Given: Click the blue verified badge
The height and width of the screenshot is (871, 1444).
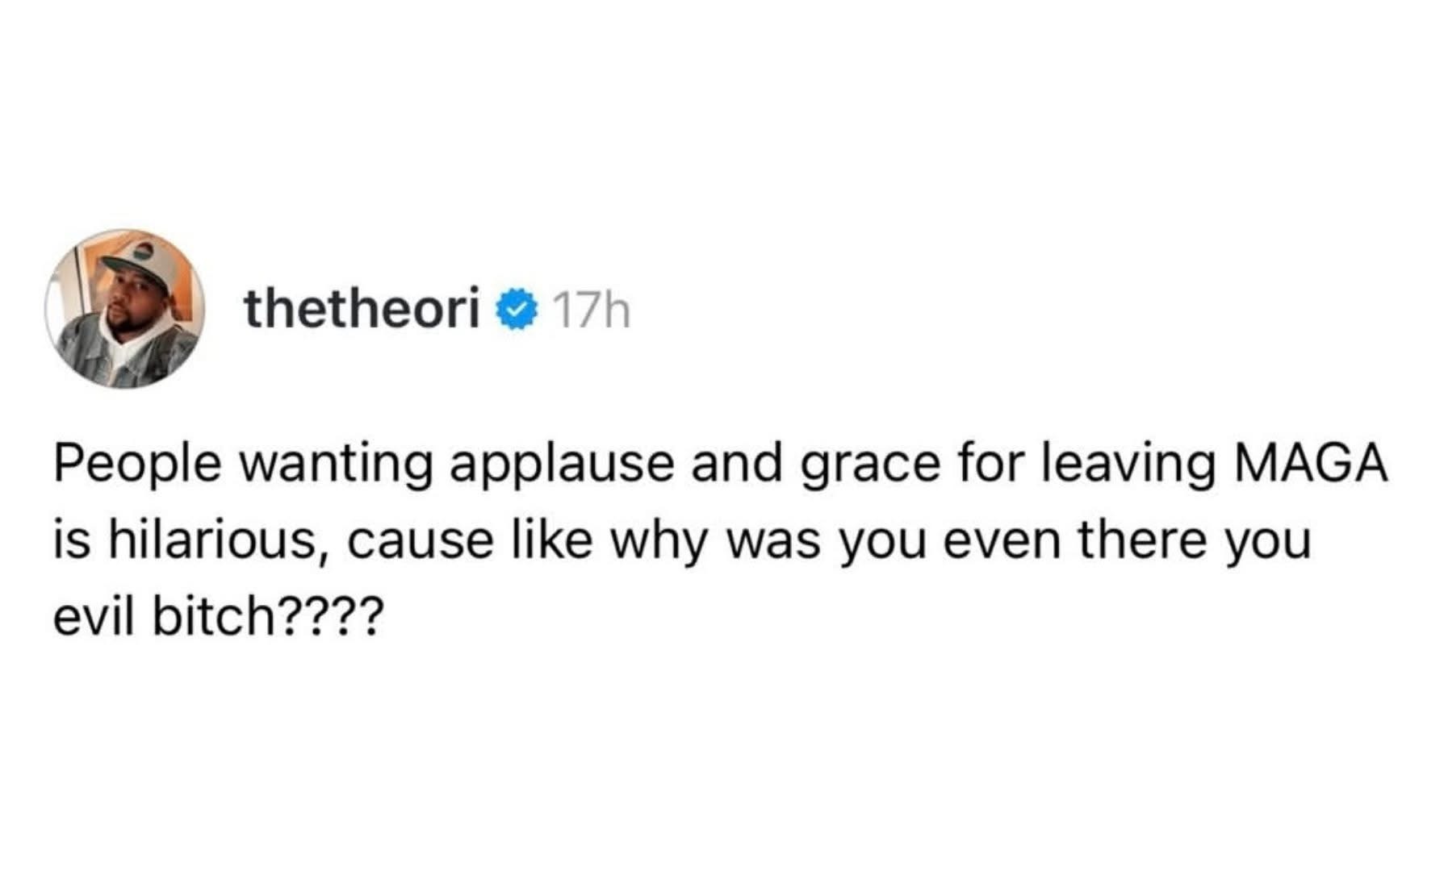Looking at the screenshot, I should (x=518, y=310).
